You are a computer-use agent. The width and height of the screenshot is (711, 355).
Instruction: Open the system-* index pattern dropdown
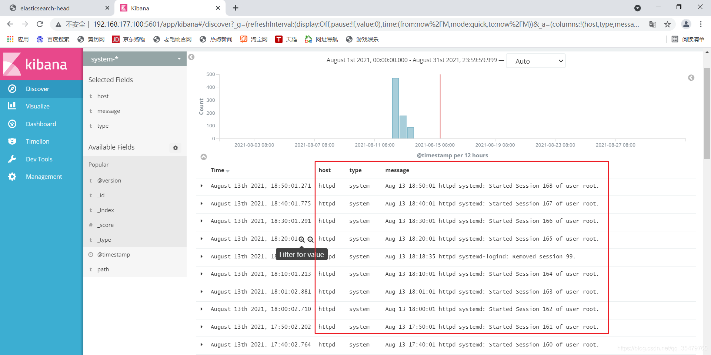(x=135, y=59)
